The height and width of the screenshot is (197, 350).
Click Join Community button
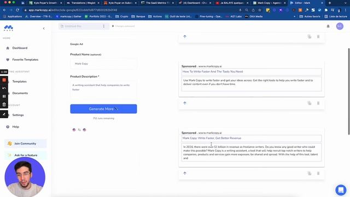tap(26, 143)
